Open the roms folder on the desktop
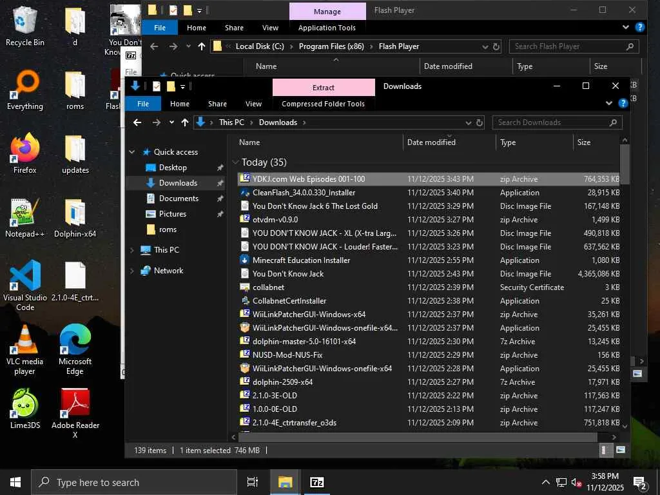The image size is (660, 495). pos(75,90)
